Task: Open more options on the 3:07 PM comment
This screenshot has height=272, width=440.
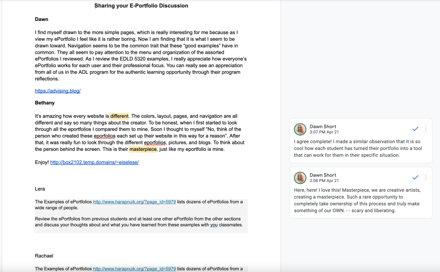Action: [x=425, y=129]
